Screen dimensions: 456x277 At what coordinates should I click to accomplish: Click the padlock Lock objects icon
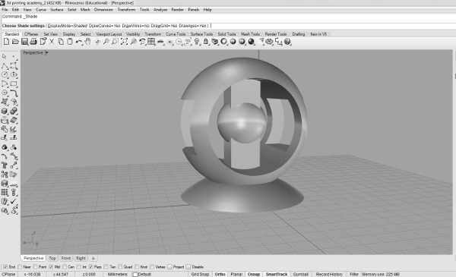click(x=206, y=42)
